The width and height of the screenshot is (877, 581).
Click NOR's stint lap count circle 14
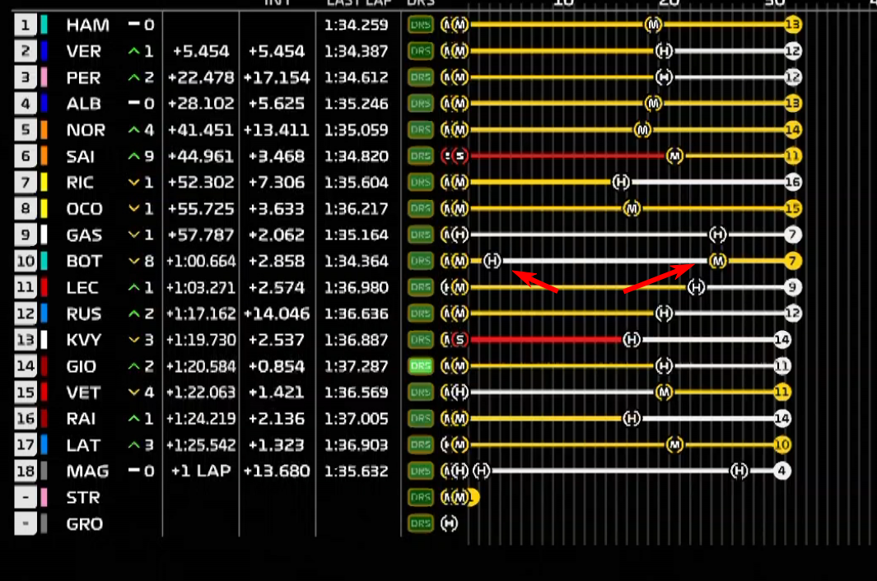click(x=792, y=130)
